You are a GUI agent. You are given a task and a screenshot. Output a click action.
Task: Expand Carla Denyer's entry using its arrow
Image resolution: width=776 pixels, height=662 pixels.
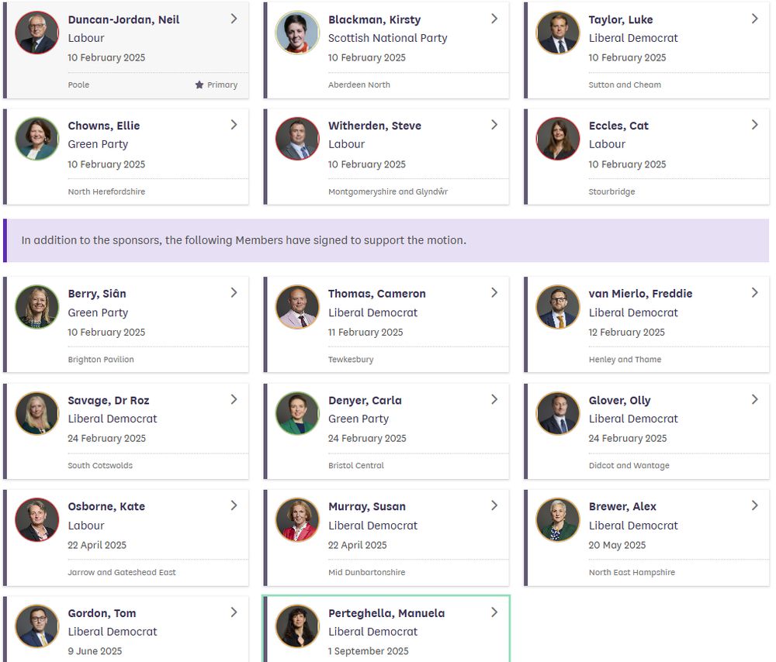(x=494, y=399)
